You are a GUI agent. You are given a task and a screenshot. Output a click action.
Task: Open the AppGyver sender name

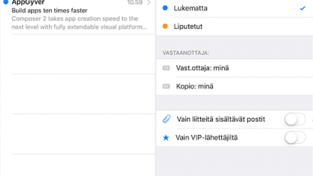click(28, 2)
